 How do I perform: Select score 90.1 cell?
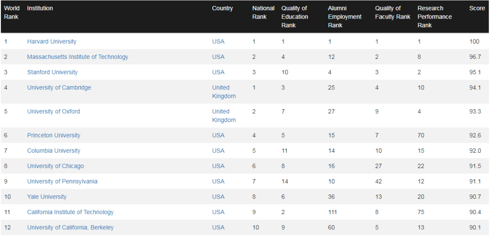tap(475, 228)
